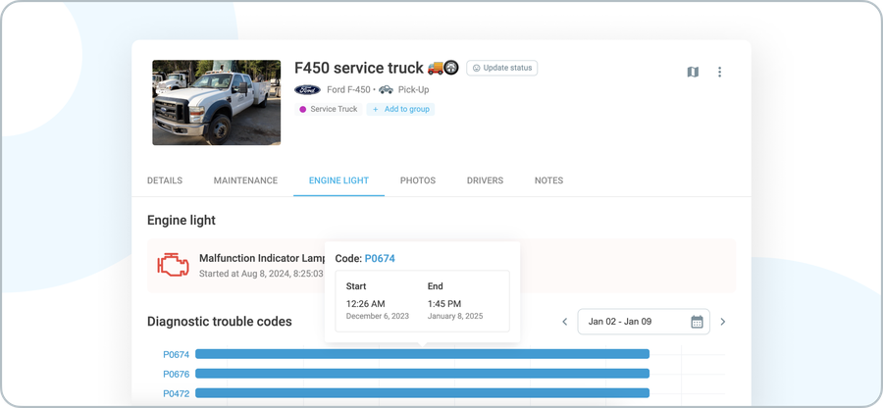Open the Photos tab
Screen dimensions: 883x408
(418, 180)
